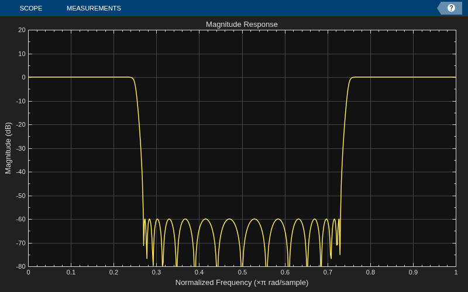Click the 20 tick label on y-axis
The image size is (468, 292).
click(x=22, y=30)
